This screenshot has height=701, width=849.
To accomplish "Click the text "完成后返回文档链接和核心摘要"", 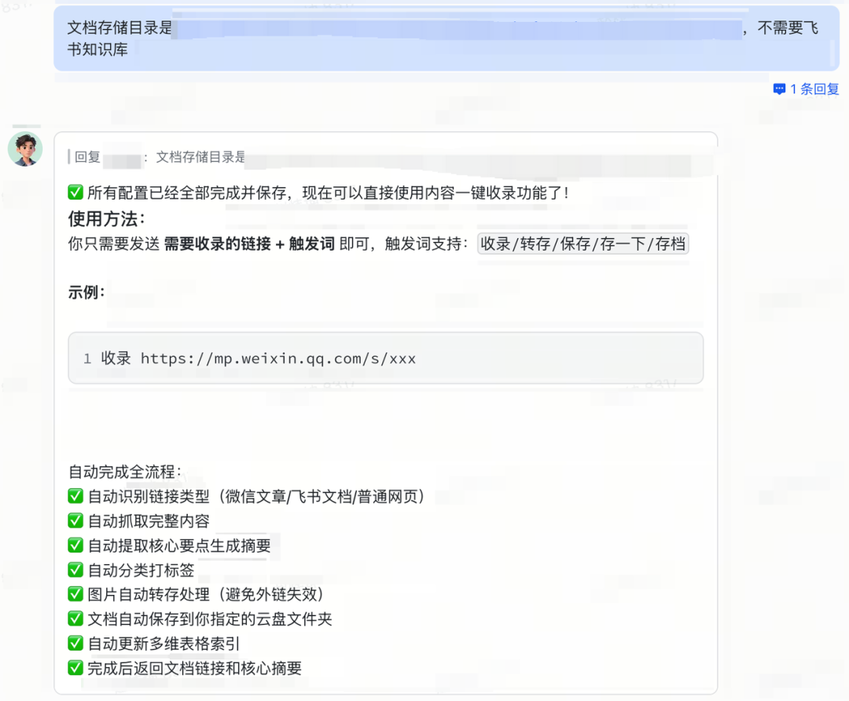I will [x=194, y=669].
